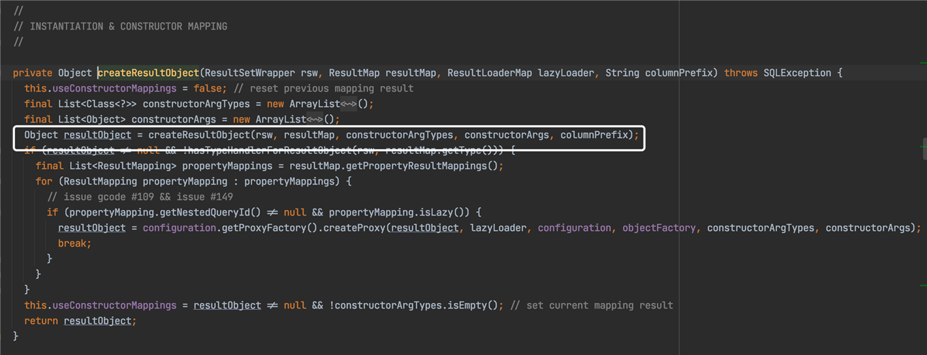Click the String type before columnPrefix
The width and height of the screenshot is (927, 355).
(x=622, y=73)
